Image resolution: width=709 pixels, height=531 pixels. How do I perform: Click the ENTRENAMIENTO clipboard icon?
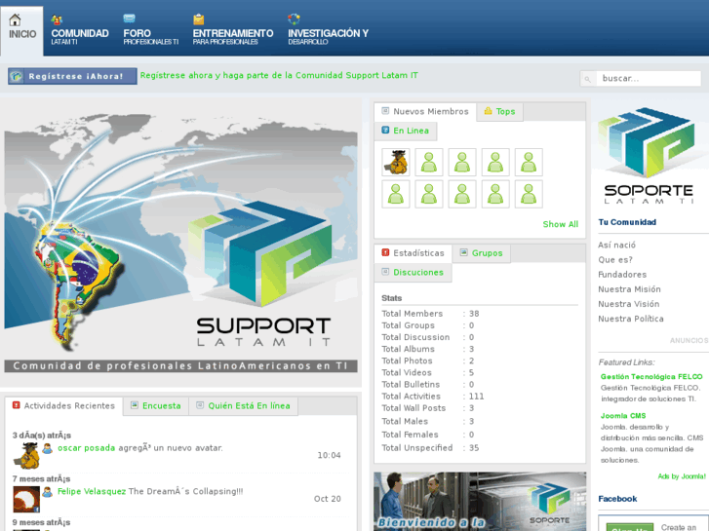[x=199, y=19]
